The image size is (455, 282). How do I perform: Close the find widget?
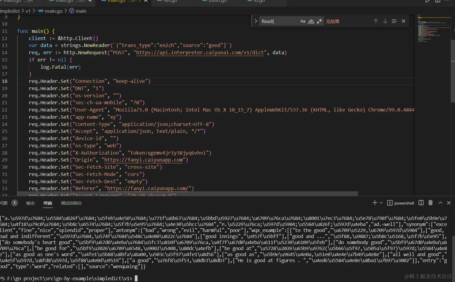[x=403, y=21]
